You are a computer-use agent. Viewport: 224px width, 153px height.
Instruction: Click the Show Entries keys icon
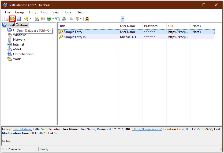pyautogui.click(x=77, y=19)
